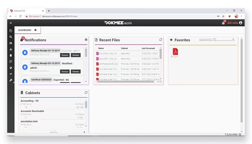This screenshot has height=144, width=252.
Task: Click the shield security icon in sidebar
Action: [11, 68]
